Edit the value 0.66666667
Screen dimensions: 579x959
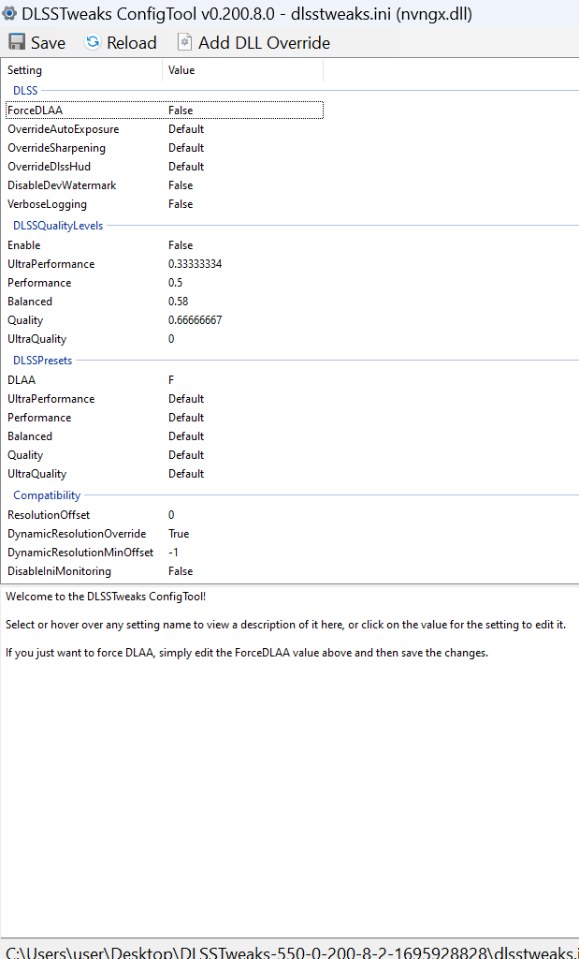coord(195,320)
